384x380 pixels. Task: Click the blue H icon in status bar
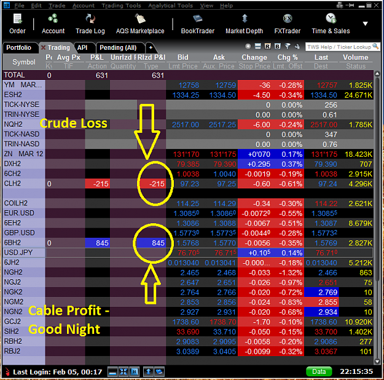pos(134,372)
